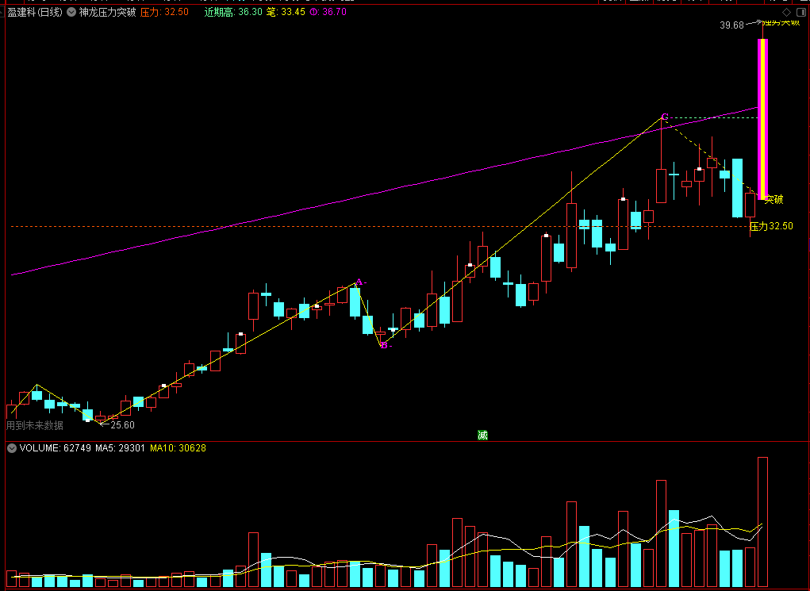The height and width of the screenshot is (591, 810).
Task: Click the 用到未来数据 notice
Action: point(35,426)
